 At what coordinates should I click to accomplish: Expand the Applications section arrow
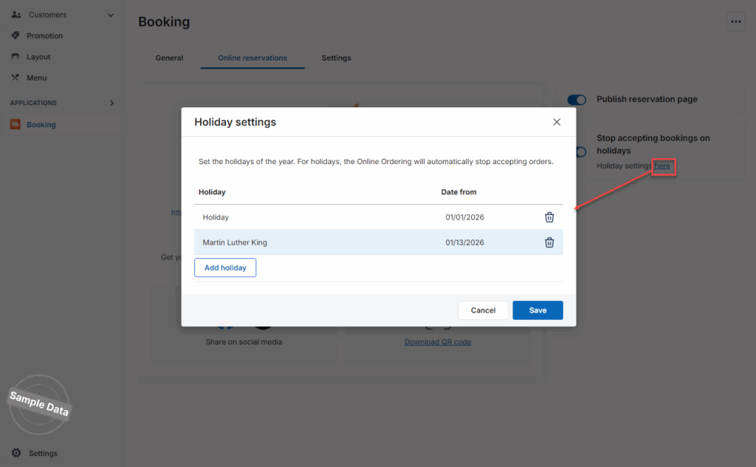click(111, 103)
